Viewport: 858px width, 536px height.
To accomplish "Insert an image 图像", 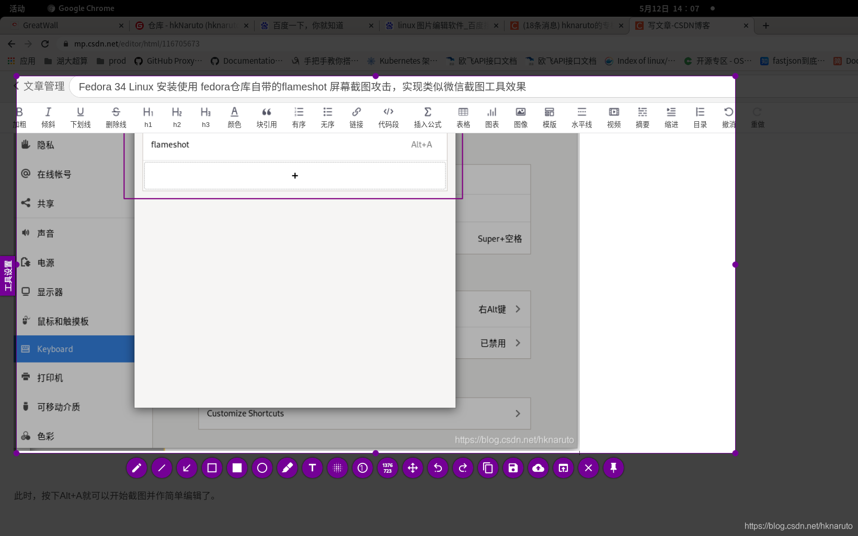I will click(x=521, y=118).
